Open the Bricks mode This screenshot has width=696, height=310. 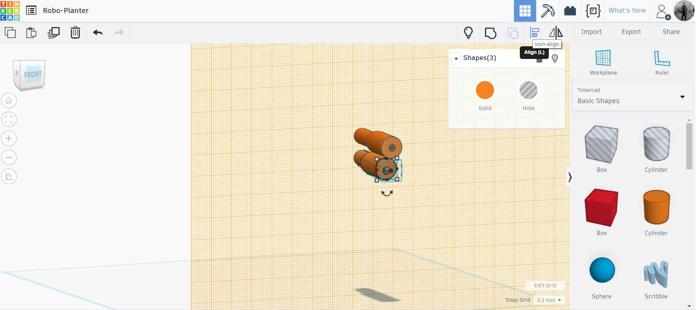[570, 11]
